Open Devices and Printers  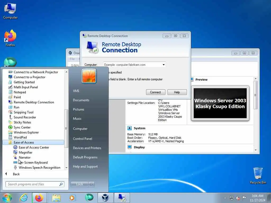coord(87,148)
